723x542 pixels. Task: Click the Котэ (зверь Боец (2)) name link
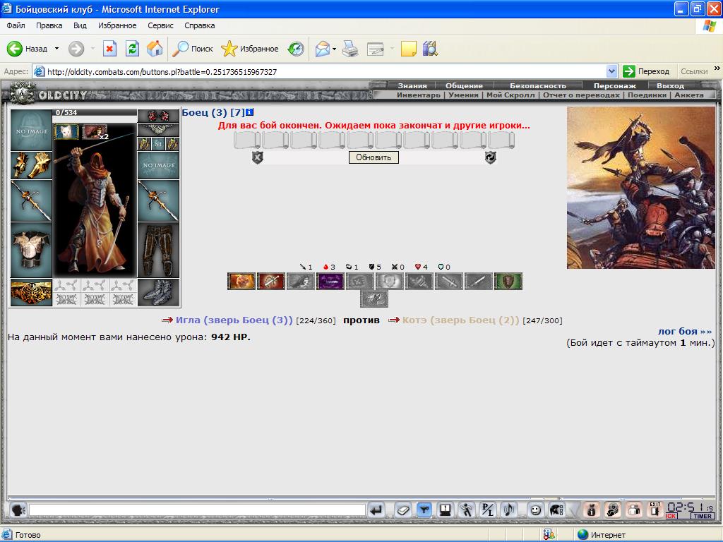460,320
